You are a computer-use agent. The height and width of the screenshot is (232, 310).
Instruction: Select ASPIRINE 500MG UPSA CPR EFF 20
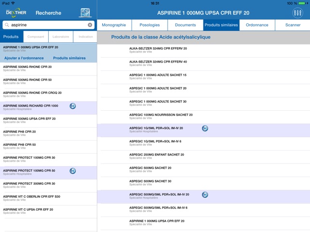pyautogui.click(x=48, y=121)
